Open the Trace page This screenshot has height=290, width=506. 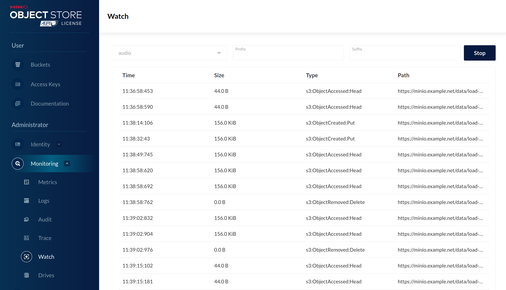pos(45,238)
